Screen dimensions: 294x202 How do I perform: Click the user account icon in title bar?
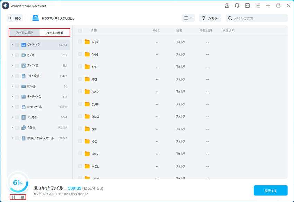(x=227, y=6)
